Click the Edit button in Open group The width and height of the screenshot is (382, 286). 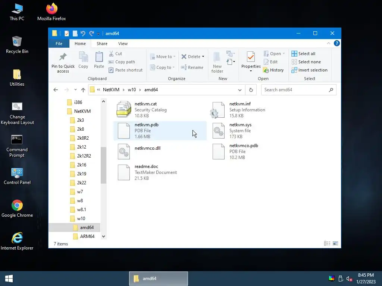click(271, 62)
